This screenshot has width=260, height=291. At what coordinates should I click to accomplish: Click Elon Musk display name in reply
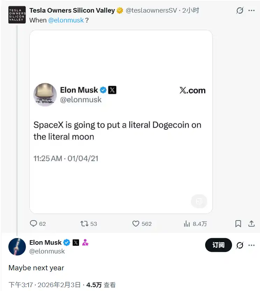coord(45,242)
